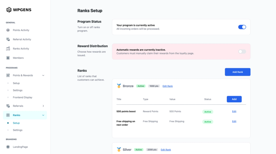276x154 pixels.
Task: Click the Members person icon
Action: 8,58
